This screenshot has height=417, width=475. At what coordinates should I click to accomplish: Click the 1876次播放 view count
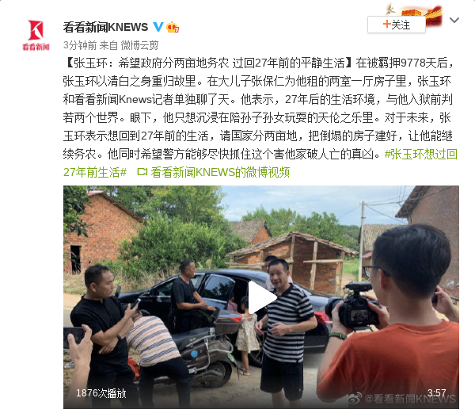tap(101, 393)
